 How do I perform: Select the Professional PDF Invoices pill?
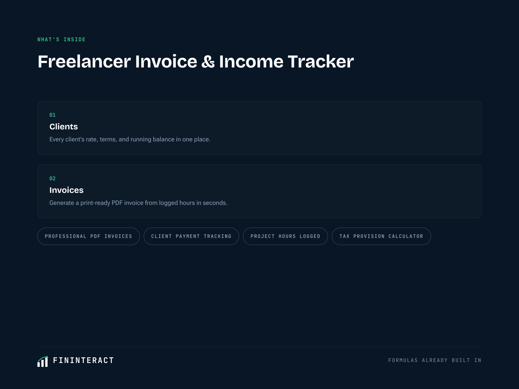click(89, 236)
